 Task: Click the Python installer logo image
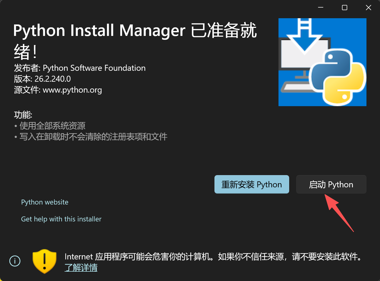[322, 62]
